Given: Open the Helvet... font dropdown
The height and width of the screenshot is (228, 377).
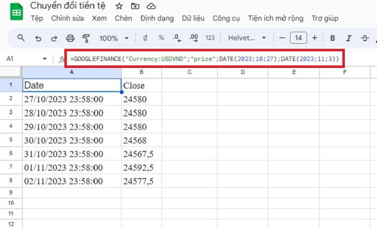Looking at the screenshot, I should pos(247,38).
